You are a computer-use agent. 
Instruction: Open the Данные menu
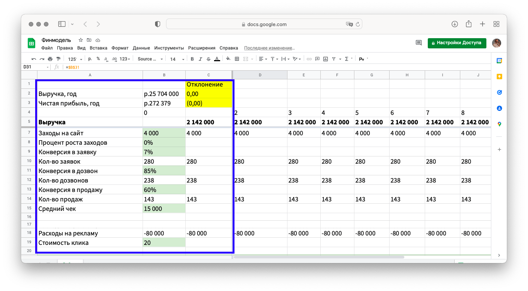pyautogui.click(x=141, y=48)
